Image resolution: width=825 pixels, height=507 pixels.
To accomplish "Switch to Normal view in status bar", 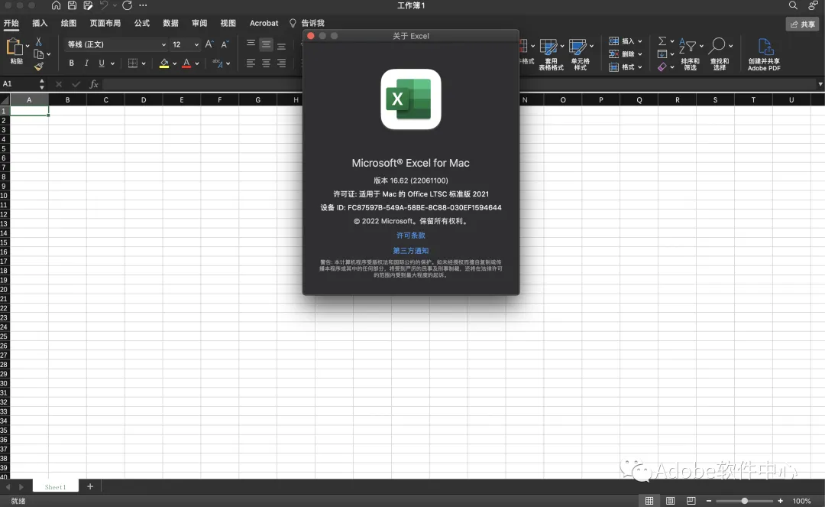I will pyautogui.click(x=649, y=501).
